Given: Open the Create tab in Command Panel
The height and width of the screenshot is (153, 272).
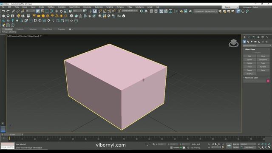Looking at the screenshot, I should [244, 37].
